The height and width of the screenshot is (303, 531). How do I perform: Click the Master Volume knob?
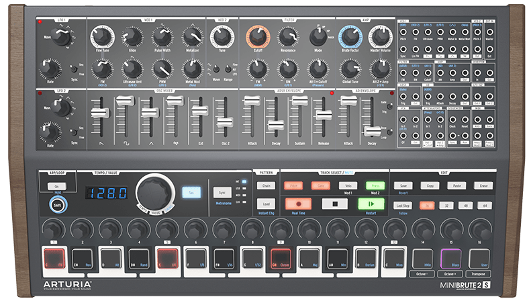point(379,36)
